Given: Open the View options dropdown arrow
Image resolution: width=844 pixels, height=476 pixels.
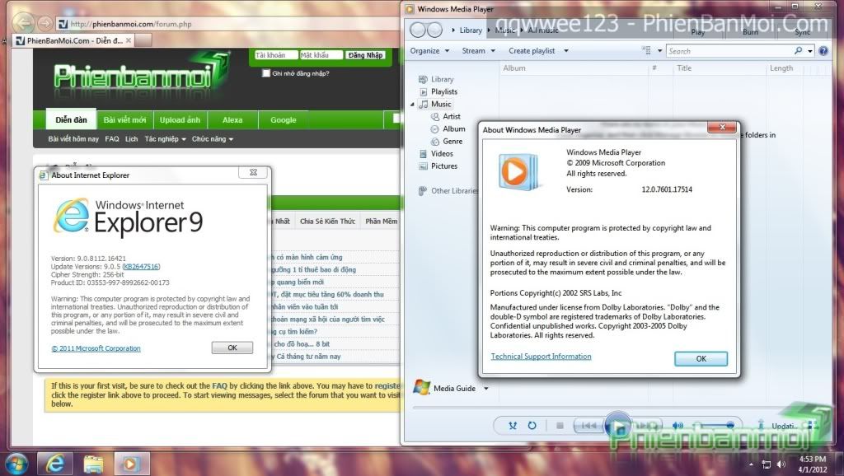Looking at the screenshot, I should (x=660, y=51).
